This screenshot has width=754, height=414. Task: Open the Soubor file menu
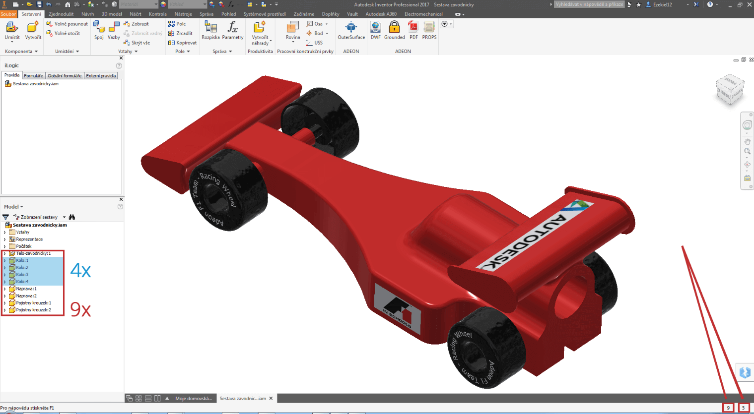8,14
